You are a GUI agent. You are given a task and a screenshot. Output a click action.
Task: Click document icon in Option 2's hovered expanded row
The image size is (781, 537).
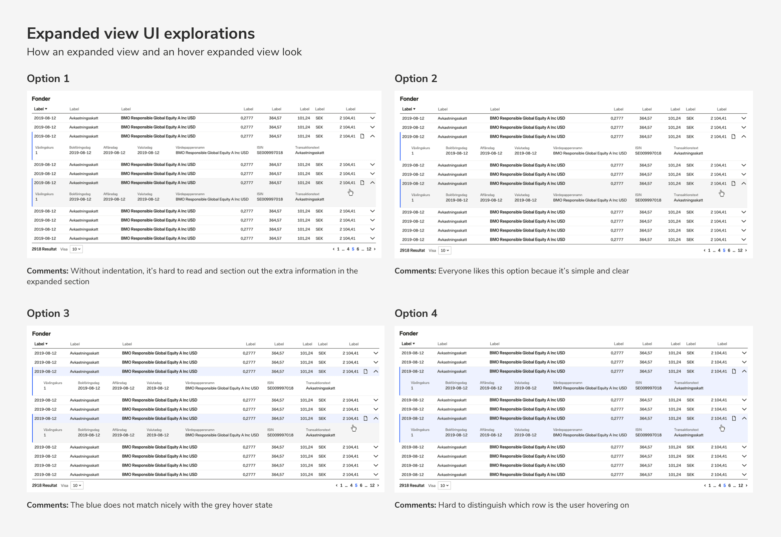(x=734, y=183)
